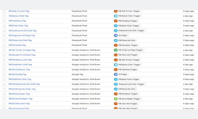Open the FB-SS-10 Sec on Page-Tag link

tap(22, 50)
